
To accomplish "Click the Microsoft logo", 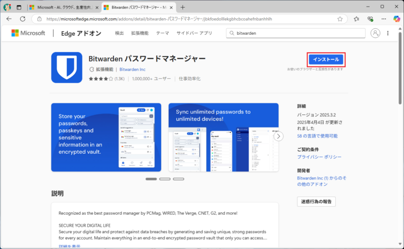I will click(28, 33).
